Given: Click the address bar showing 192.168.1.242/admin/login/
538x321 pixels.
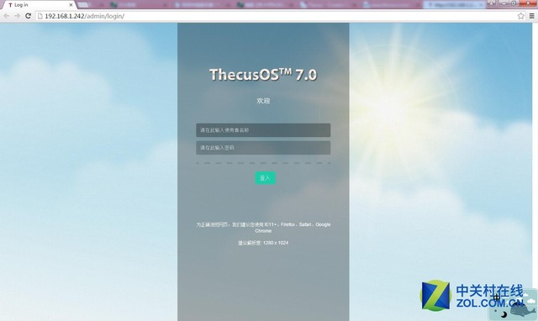Looking at the screenshot, I should [x=281, y=16].
